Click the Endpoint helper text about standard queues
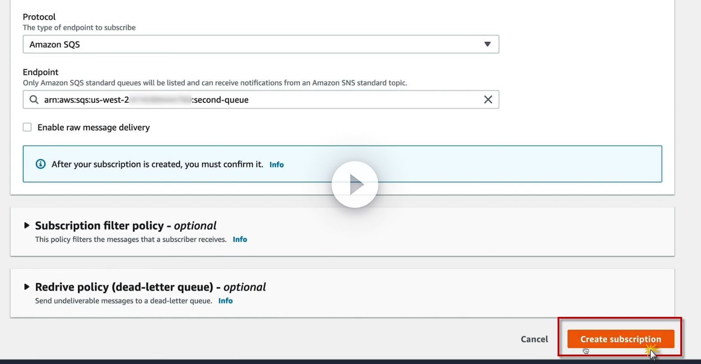 click(215, 83)
